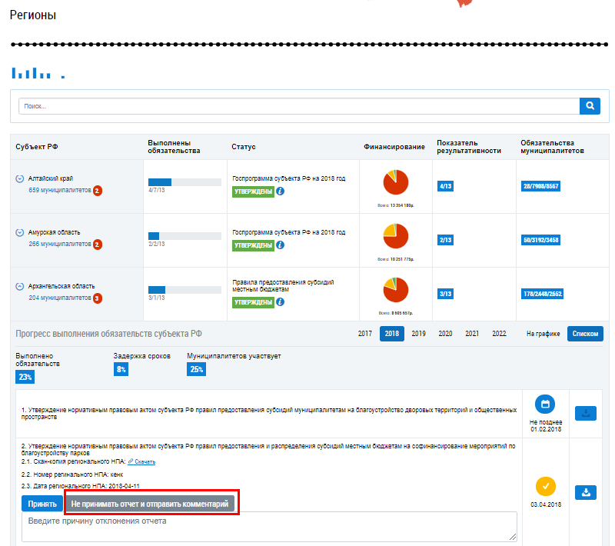Switch view to Списком
615x546 pixels.
(x=585, y=334)
